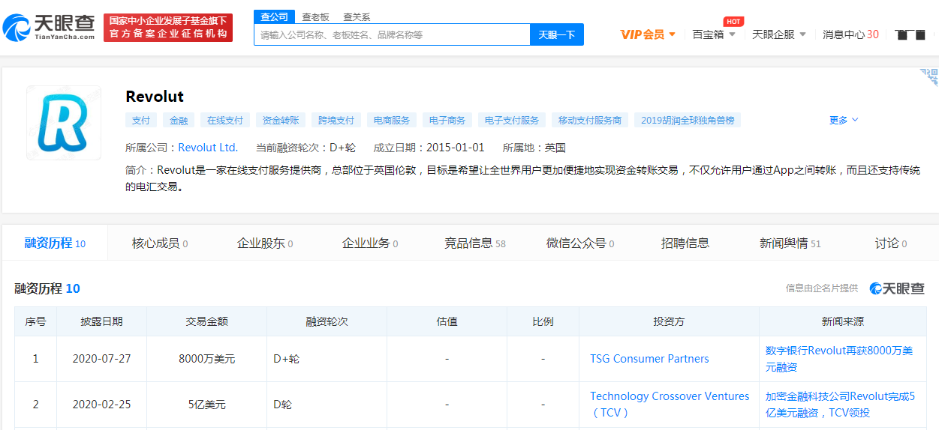
Task: Click the 天眼查 logo beside 信息由企名片提供
Action: pyautogui.click(x=897, y=288)
